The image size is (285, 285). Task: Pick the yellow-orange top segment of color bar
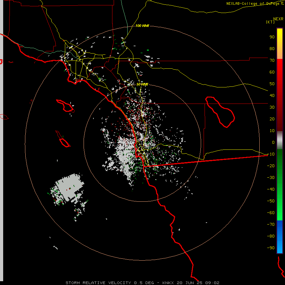tap(280, 44)
